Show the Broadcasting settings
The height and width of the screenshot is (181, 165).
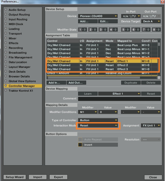(18, 53)
